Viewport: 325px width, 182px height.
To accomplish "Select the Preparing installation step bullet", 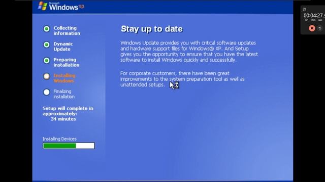I will [46, 61].
